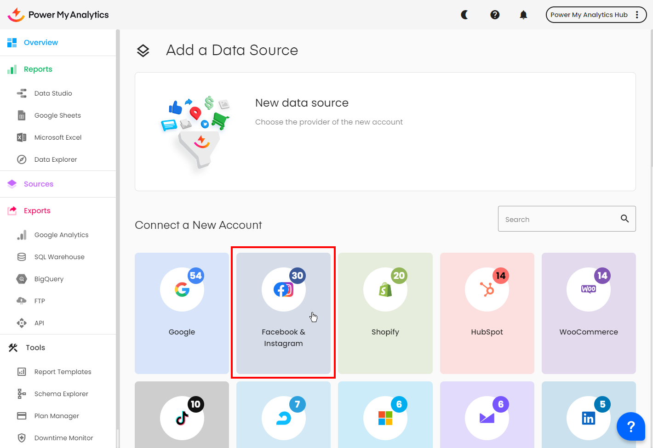Open the Microsoft provider icon
Screen dimensions: 653x448
click(385, 418)
